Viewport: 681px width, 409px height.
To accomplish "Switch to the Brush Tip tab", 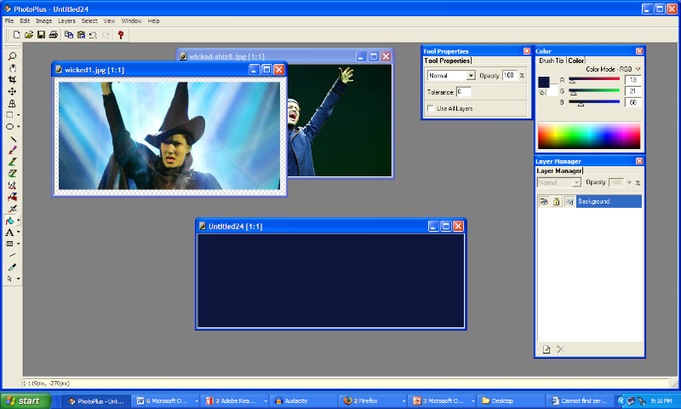I will click(x=551, y=60).
